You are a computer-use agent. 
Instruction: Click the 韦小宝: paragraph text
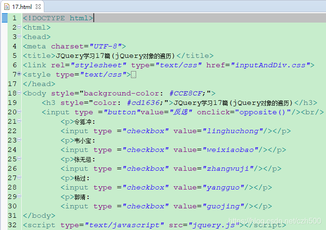tap(85, 141)
